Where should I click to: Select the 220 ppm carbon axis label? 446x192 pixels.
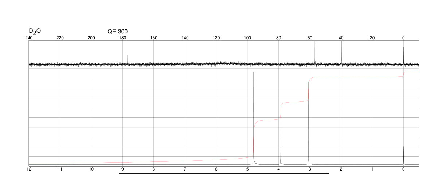(x=60, y=38)
